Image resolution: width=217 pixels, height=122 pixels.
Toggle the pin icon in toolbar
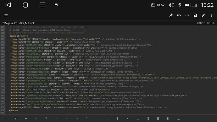(171, 15)
